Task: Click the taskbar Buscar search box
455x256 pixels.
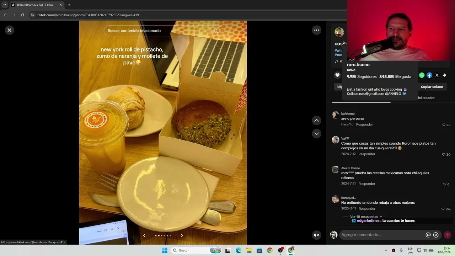Action: (197, 250)
